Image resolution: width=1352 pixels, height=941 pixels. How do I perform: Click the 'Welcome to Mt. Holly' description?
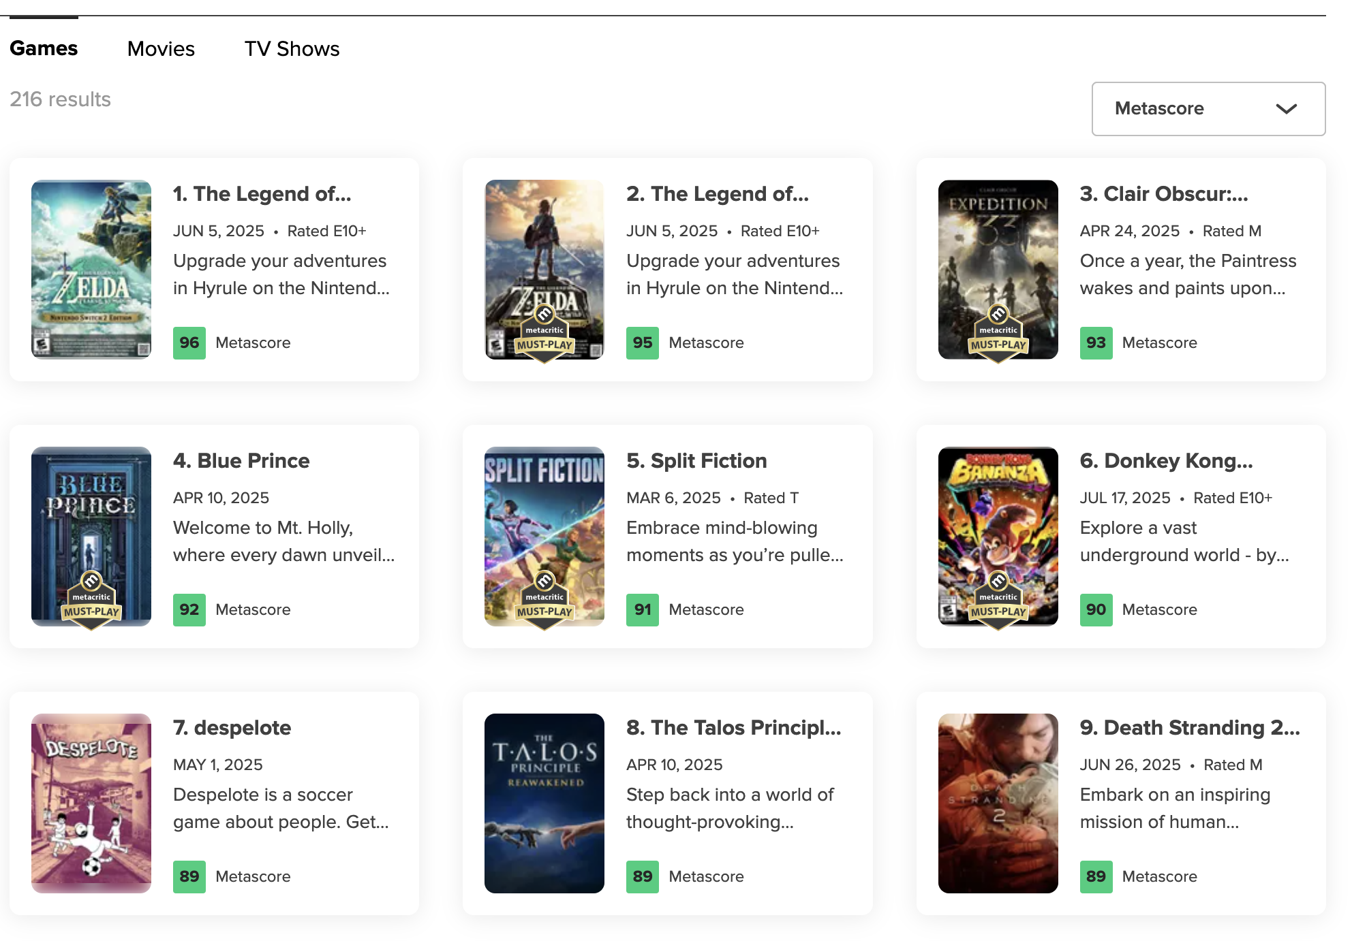(283, 541)
